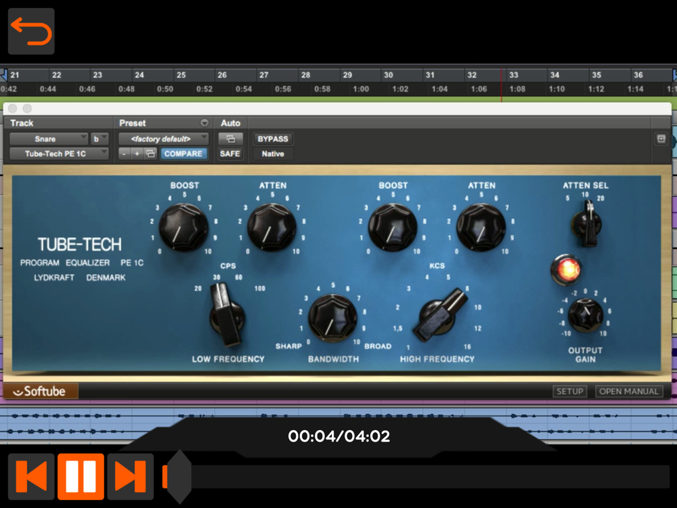Skip to the next video
677x508 pixels.
click(x=130, y=476)
